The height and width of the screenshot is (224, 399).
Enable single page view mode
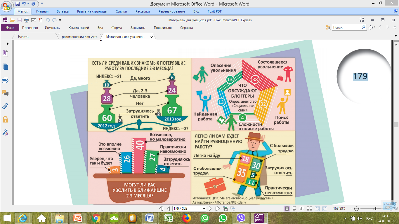pos(287,209)
